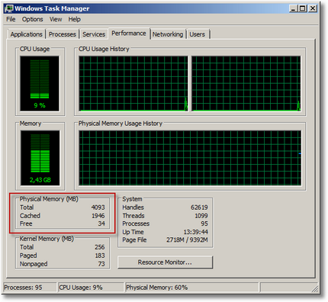Click Kernel Memory Total value 256
Image resolution: width=328 pixels, height=302 pixels.
point(100,247)
